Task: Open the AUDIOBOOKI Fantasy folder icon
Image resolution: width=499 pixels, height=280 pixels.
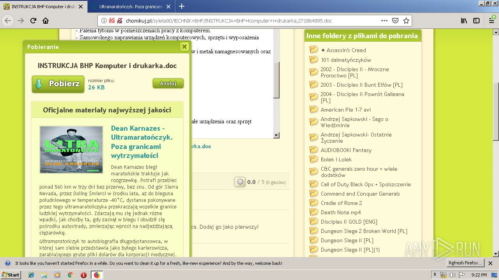Action: 314,150
